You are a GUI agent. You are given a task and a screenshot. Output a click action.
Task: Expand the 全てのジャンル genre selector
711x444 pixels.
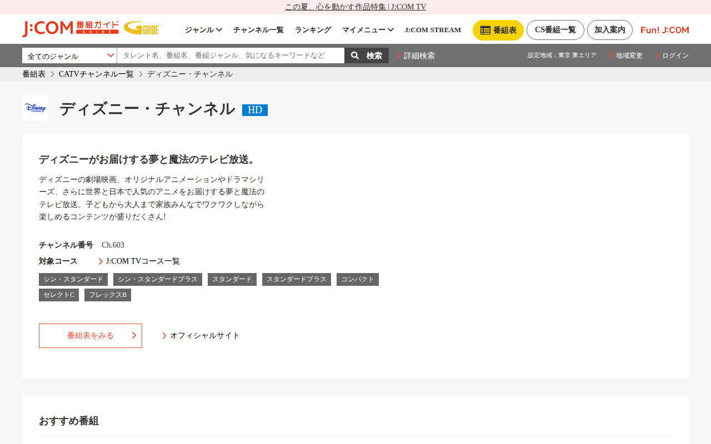[x=69, y=56]
